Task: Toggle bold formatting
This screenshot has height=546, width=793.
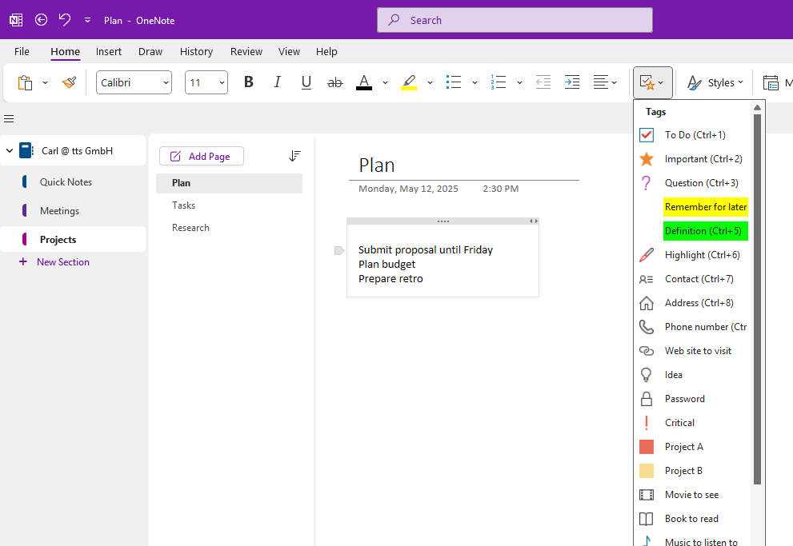Action: click(x=248, y=82)
